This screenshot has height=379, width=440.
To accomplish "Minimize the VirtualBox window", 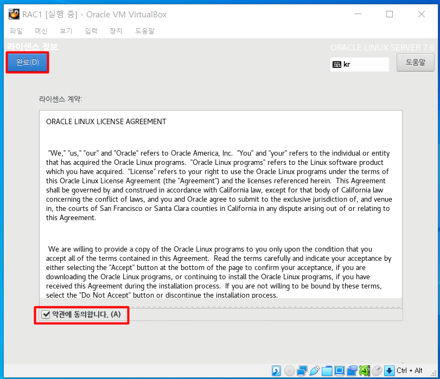I will click(x=358, y=14).
